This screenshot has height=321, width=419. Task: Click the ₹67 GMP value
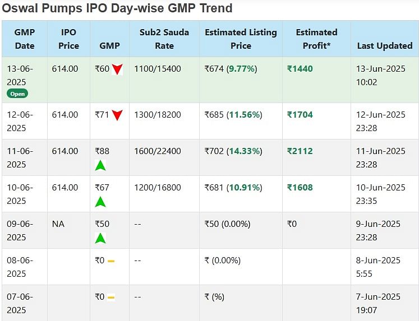click(x=102, y=188)
